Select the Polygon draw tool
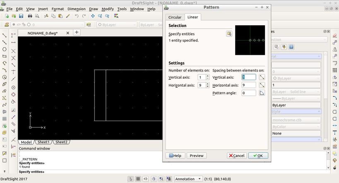This screenshot has width=339, height=183. pyautogui.click(x=4, y=49)
